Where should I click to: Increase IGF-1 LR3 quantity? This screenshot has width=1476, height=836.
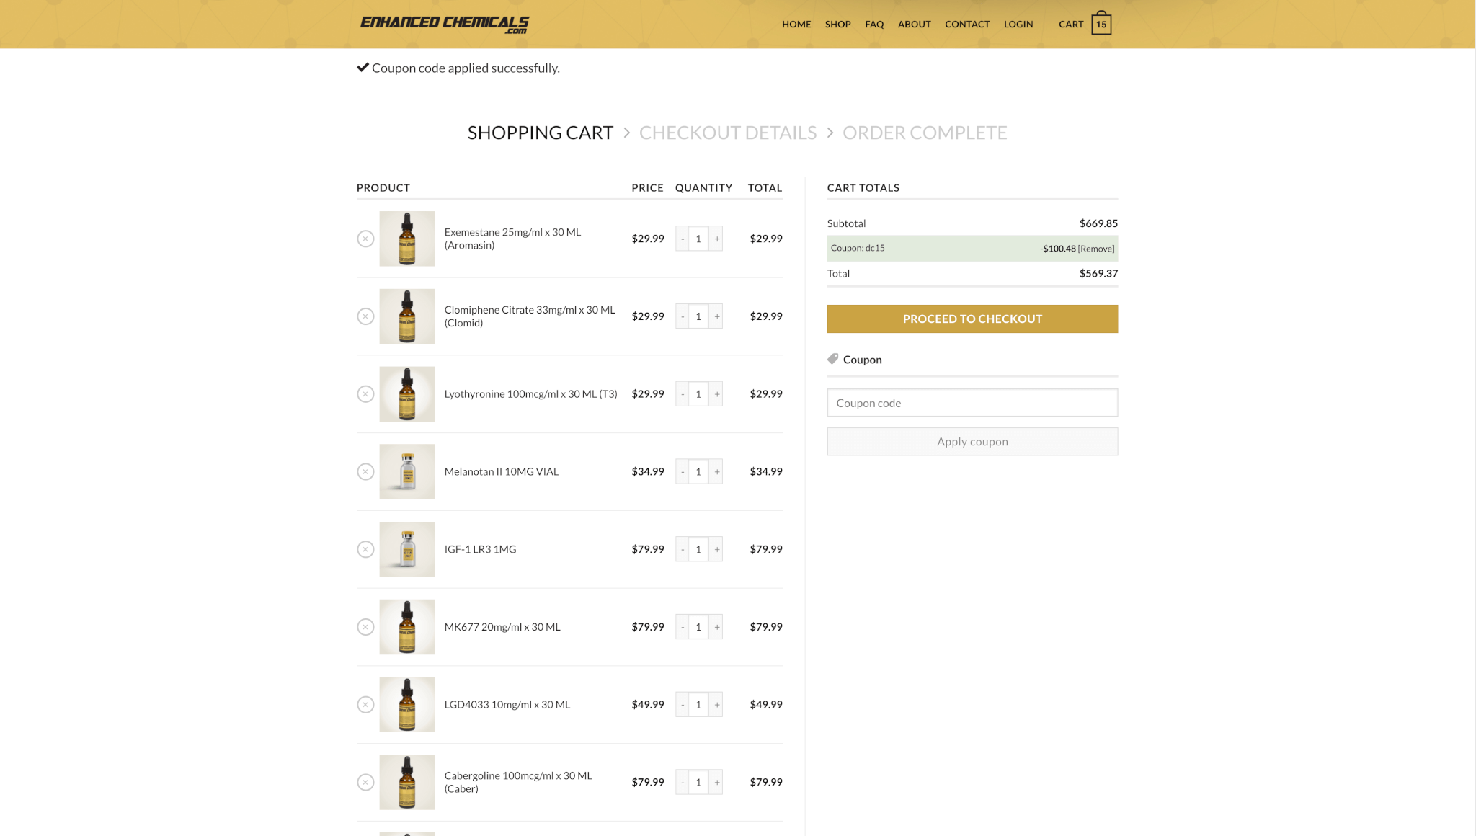click(x=716, y=549)
